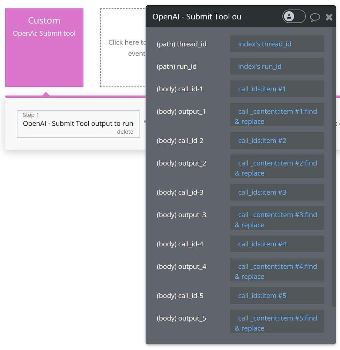Click the property panel vertical scrollbar
The height and width of the screenshot is (350, 340).
coord(334,167)
